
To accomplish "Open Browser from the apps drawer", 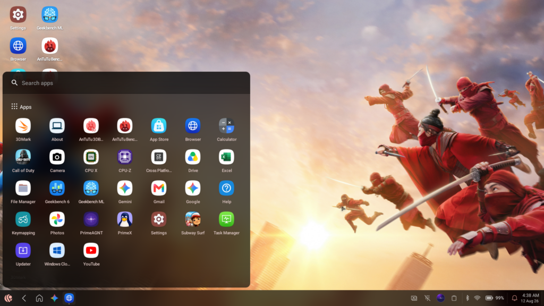I will coord(192,126).
